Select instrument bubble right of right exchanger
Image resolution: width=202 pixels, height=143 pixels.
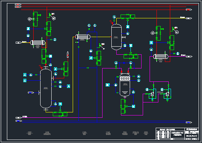point(178,54)
